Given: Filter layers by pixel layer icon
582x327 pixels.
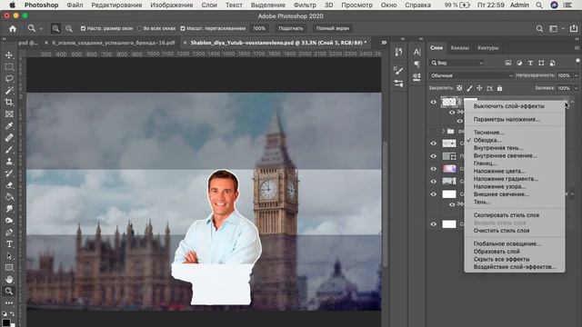Looking at the screenshot, I should point(508,63).
